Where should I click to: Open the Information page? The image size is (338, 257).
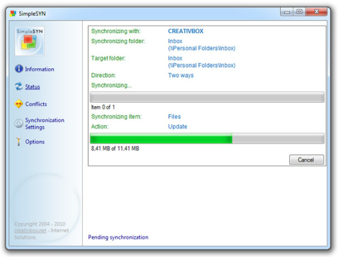pyautogui.click(x=39, y=69)
